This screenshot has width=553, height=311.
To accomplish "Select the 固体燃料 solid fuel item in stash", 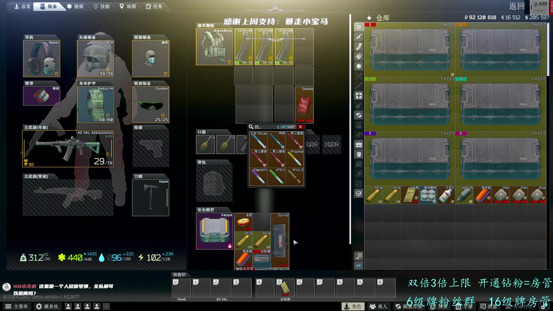I will [428, 195].
